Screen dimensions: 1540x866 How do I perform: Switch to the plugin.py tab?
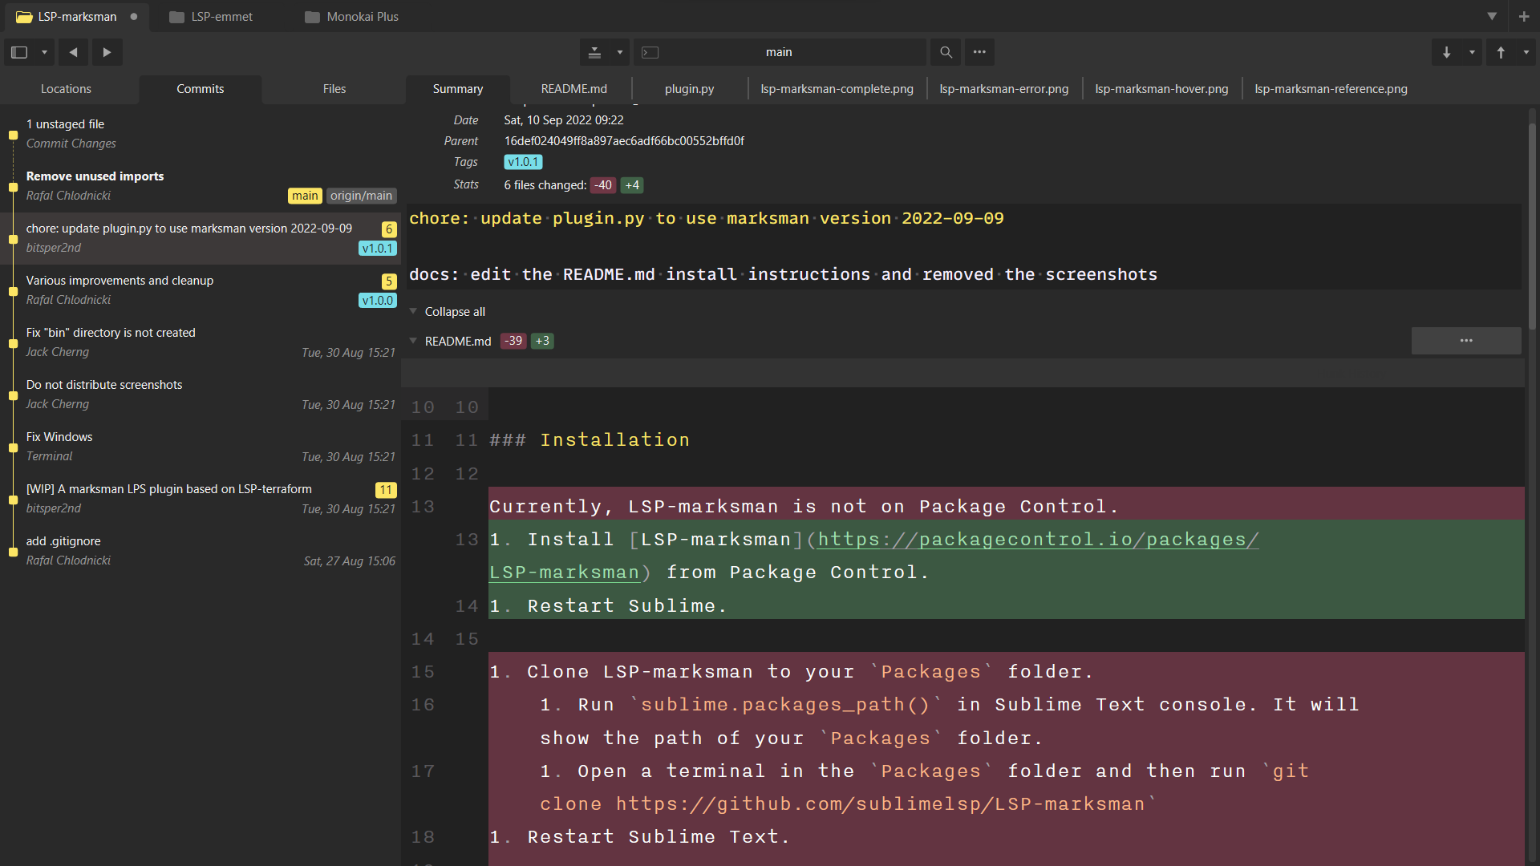point(688,87)
